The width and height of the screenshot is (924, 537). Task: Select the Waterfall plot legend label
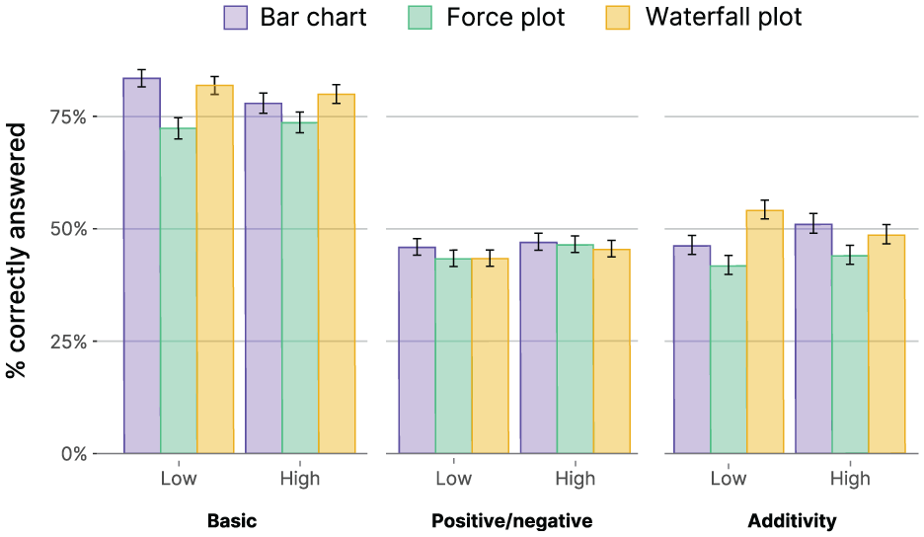[x=724, y=17]
